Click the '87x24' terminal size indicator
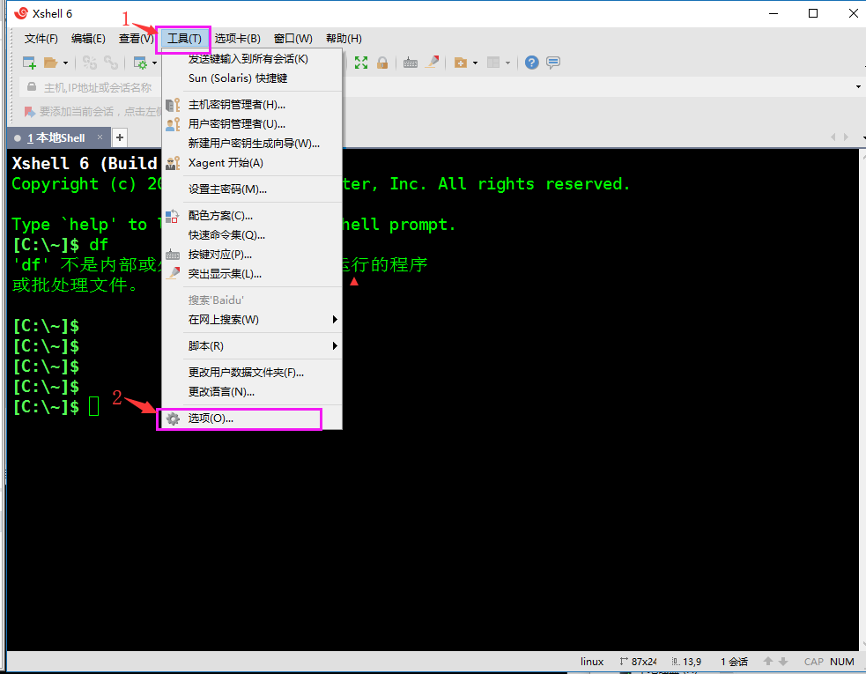 point(638,662)
